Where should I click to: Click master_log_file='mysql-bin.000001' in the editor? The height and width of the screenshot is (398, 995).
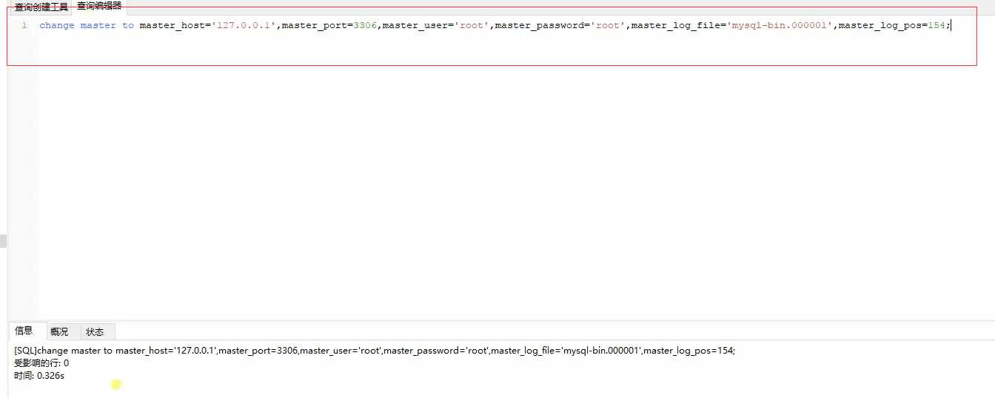point(731,25)
